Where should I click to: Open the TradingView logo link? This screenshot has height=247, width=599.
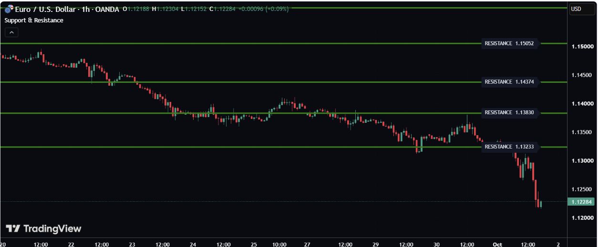pyautogui.click(x=43, y=229)
